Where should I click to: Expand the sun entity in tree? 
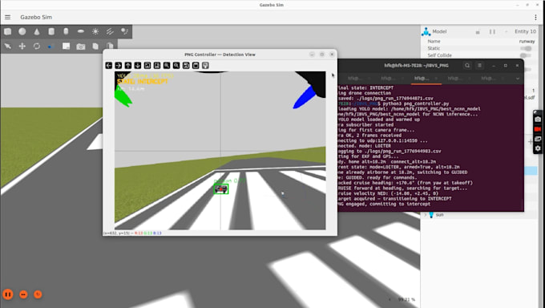pos(425,215)
